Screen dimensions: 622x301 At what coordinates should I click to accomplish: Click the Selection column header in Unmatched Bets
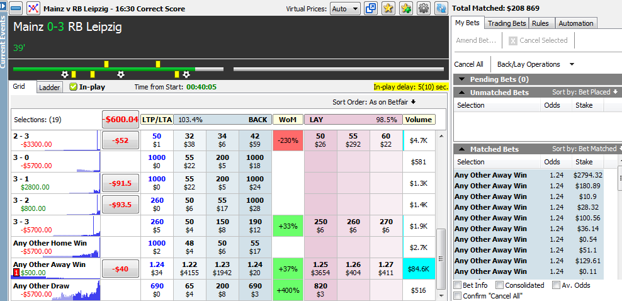click(497, 106)
